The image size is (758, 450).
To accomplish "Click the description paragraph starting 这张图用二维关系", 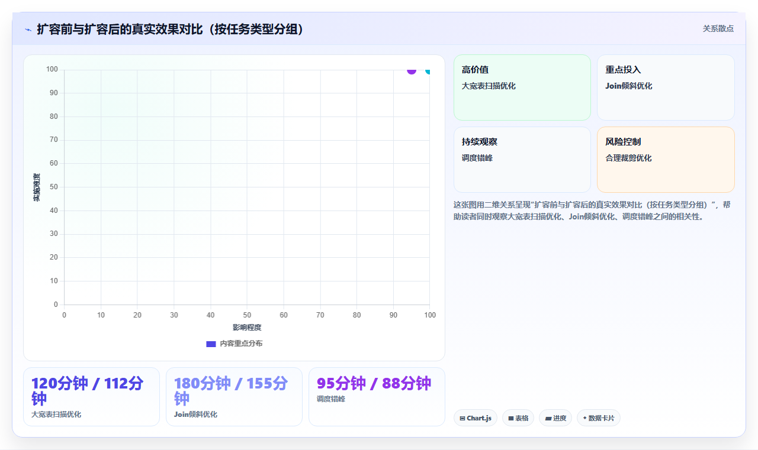I will coord(592,211).
